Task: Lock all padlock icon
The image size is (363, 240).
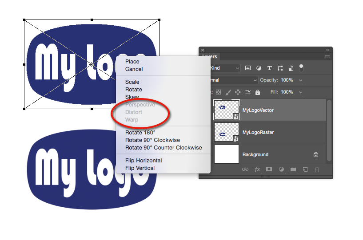Action: [258, 92]
